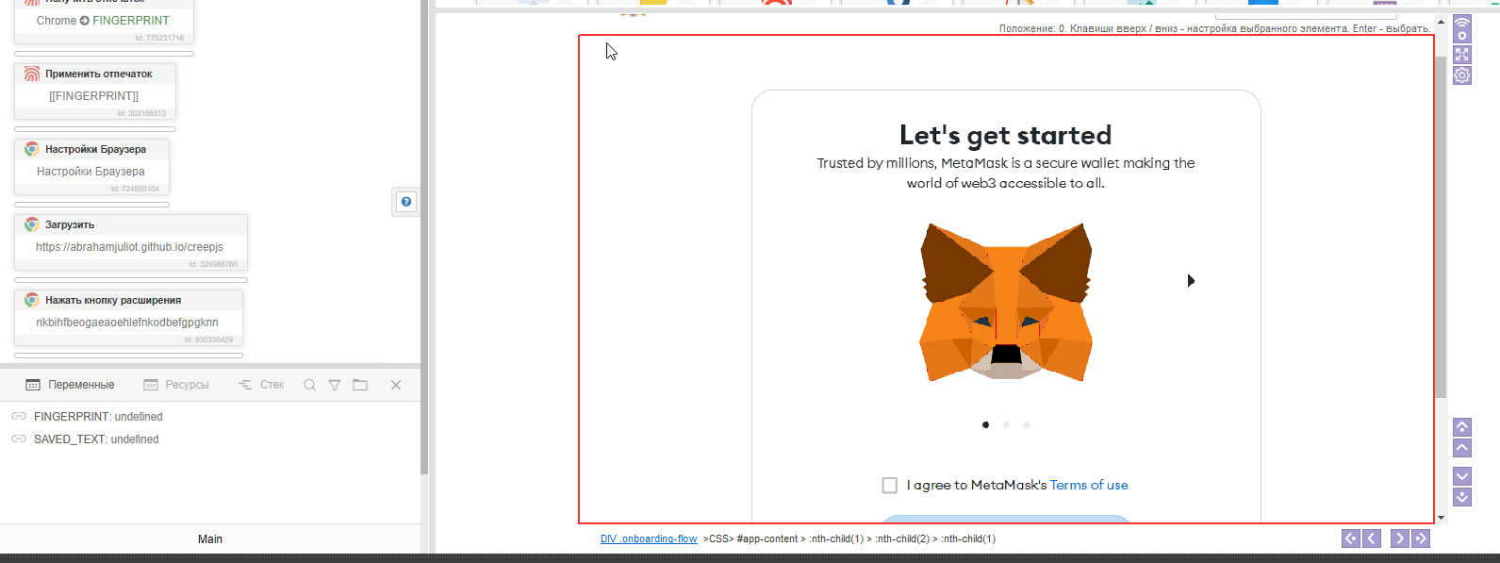Click the FINGERPRINT variable entry

[97, 417]
